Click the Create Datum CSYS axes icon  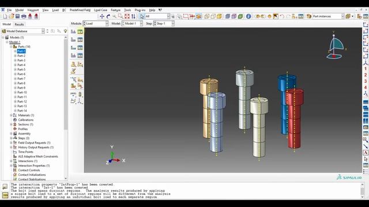[x=80, y=101]
